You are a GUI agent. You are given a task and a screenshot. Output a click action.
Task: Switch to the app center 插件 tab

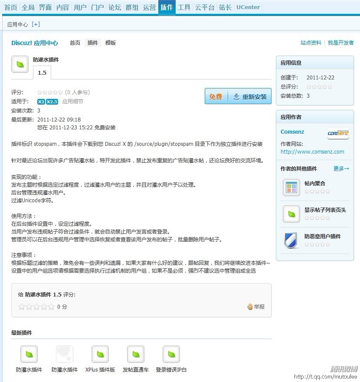tap(93, 43)
